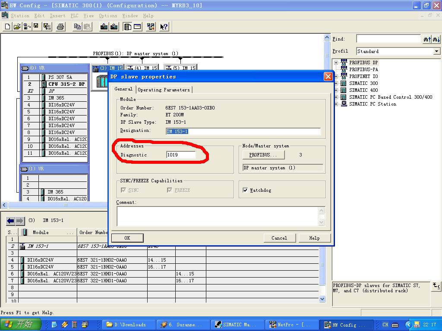Click the station view scroll-up arrow
This screenshot has height=331, width=442.
pos(327,37)
